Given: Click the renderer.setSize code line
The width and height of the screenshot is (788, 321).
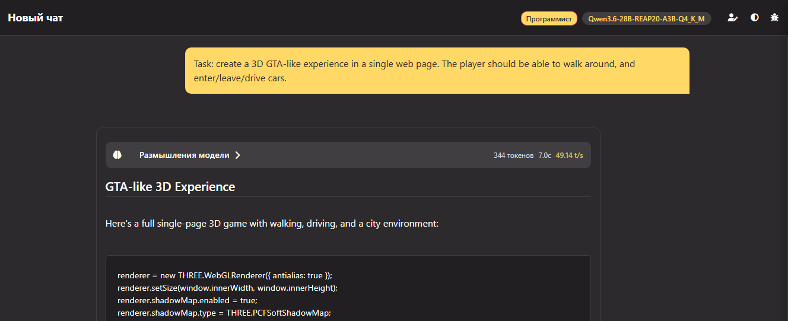Looking at the screenshot, I should pos(227,288).
